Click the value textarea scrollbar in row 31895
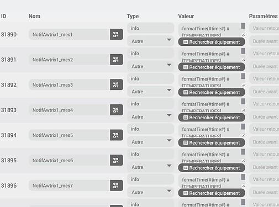Image resolution: width=279 pixels, height=207 pixels. click(x=243, y=152)
